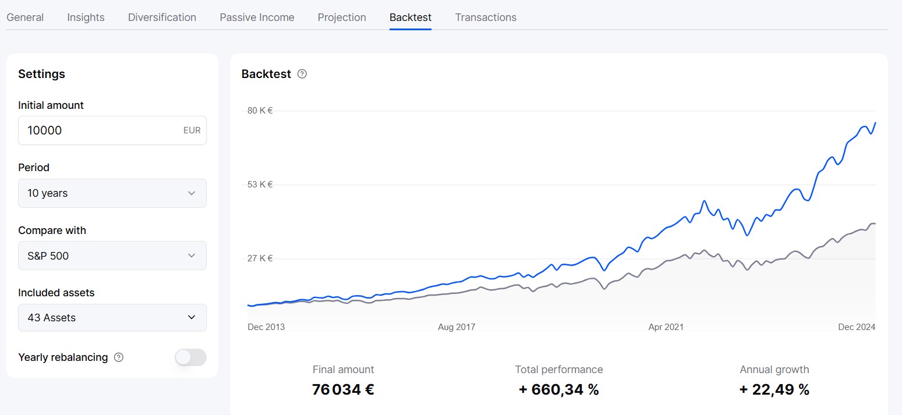The image size is (902, 415).
Task: Click the Final amount label
Action: (x=343, y=370)
